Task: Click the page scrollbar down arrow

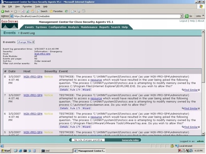Action: point(203,134)
